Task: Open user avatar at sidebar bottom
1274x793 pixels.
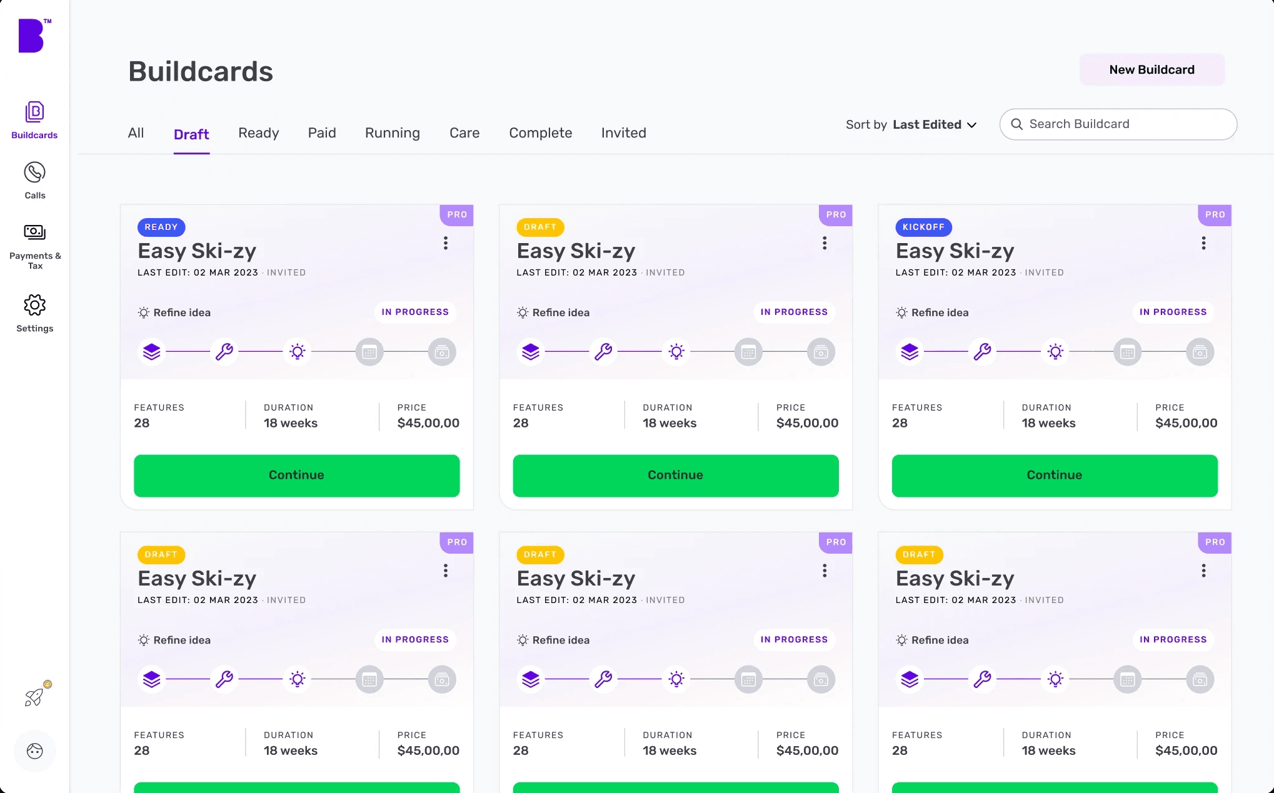Action: click(34, 751)
